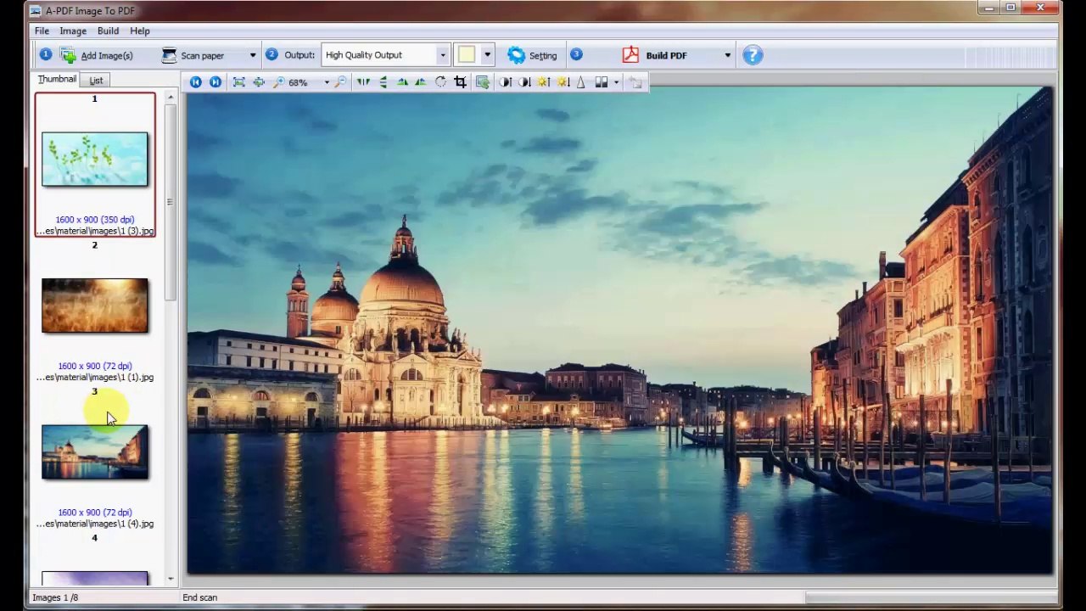This screenshot has height=611, width=1086.
Task: Fit the image to the window
Action: click(238, 82)
